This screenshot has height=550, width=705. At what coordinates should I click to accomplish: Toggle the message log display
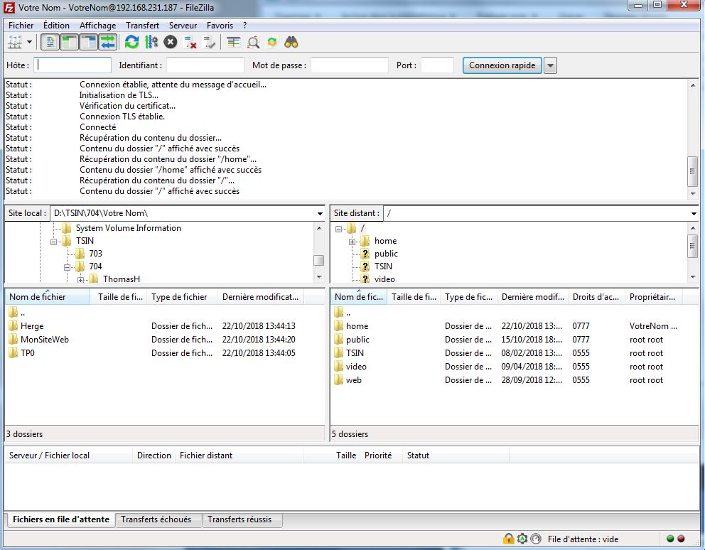pyautogui.click(x=50, y=43)
